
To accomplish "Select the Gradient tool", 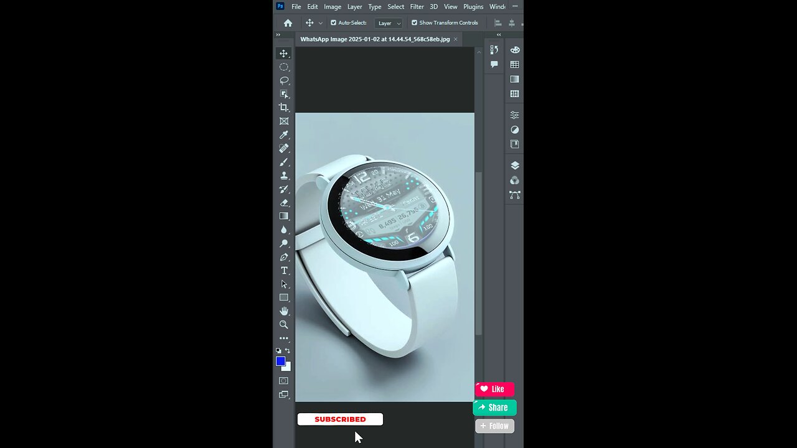I will 284,217.
